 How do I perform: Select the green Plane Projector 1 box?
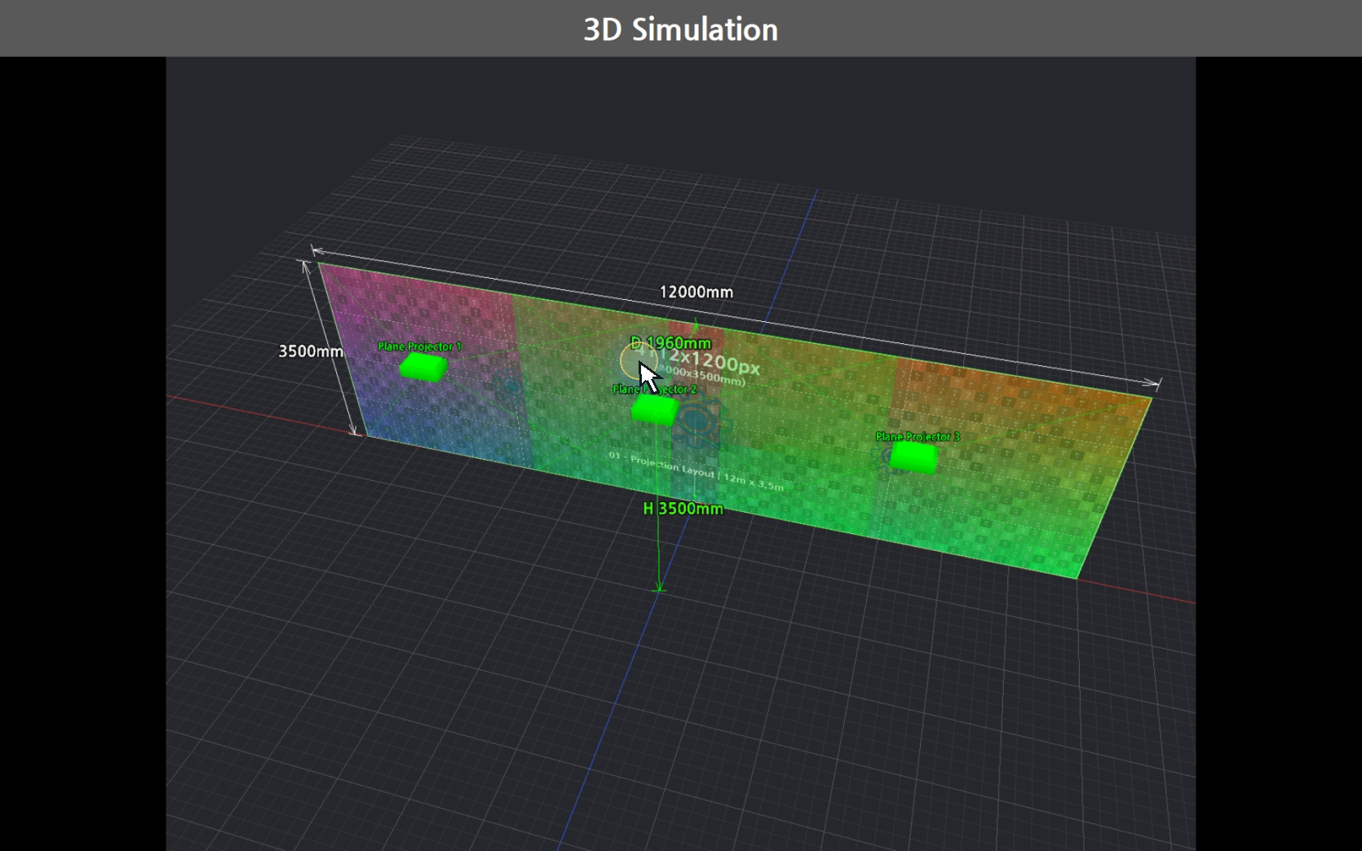tap(424, 367)
